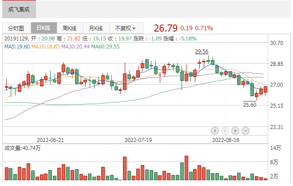Click the MA5:19.60 legend label
Viewport: 293px width, 186px height.
tap(17, 46)
